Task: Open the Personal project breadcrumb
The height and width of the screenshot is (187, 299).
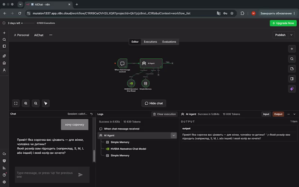Action: point(22,35)
